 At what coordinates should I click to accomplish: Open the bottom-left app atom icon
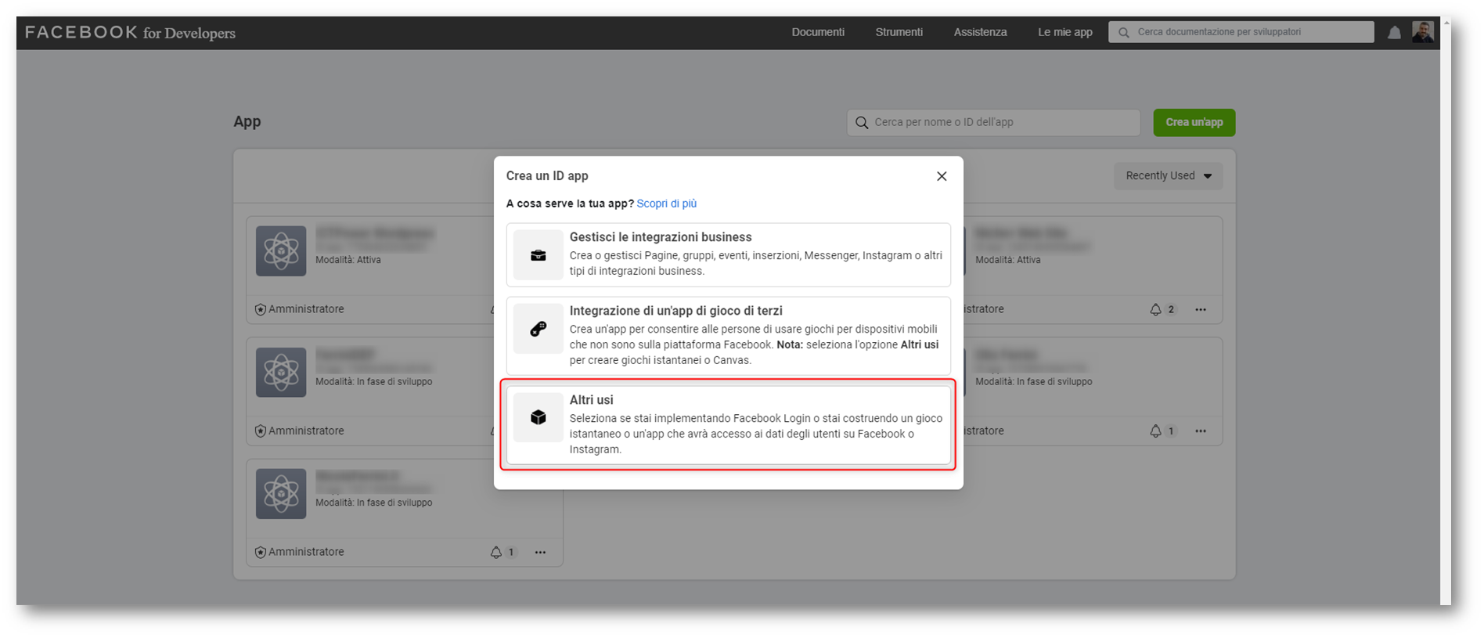[281, 493]
